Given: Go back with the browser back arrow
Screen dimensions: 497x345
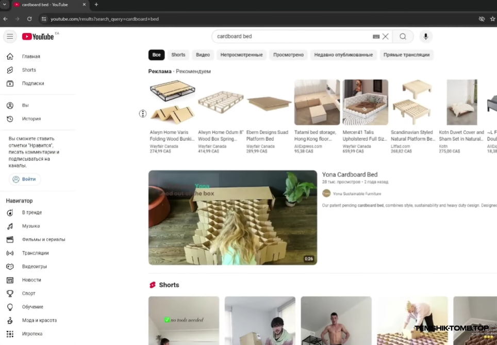Looking at the screenshot, I should point(5,19).
